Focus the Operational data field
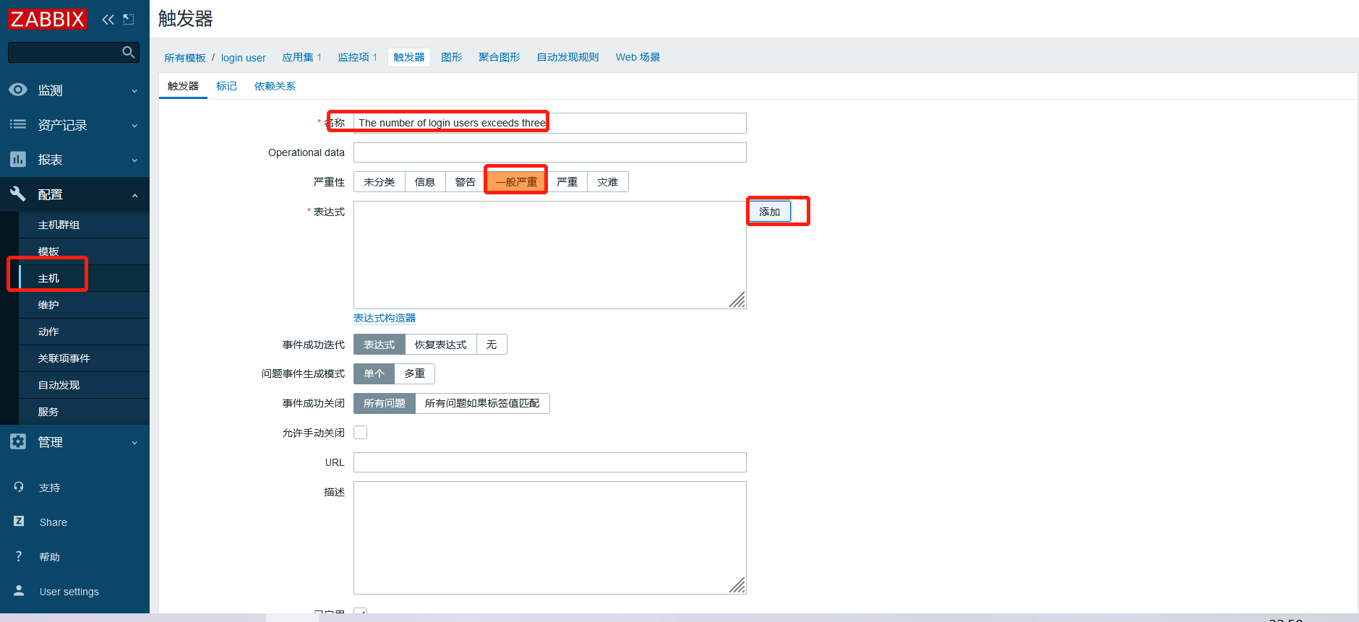 coord(549,152)
